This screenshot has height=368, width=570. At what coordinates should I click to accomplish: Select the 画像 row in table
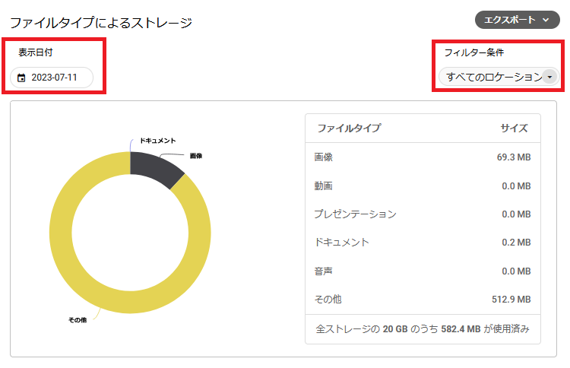(422, 157)
